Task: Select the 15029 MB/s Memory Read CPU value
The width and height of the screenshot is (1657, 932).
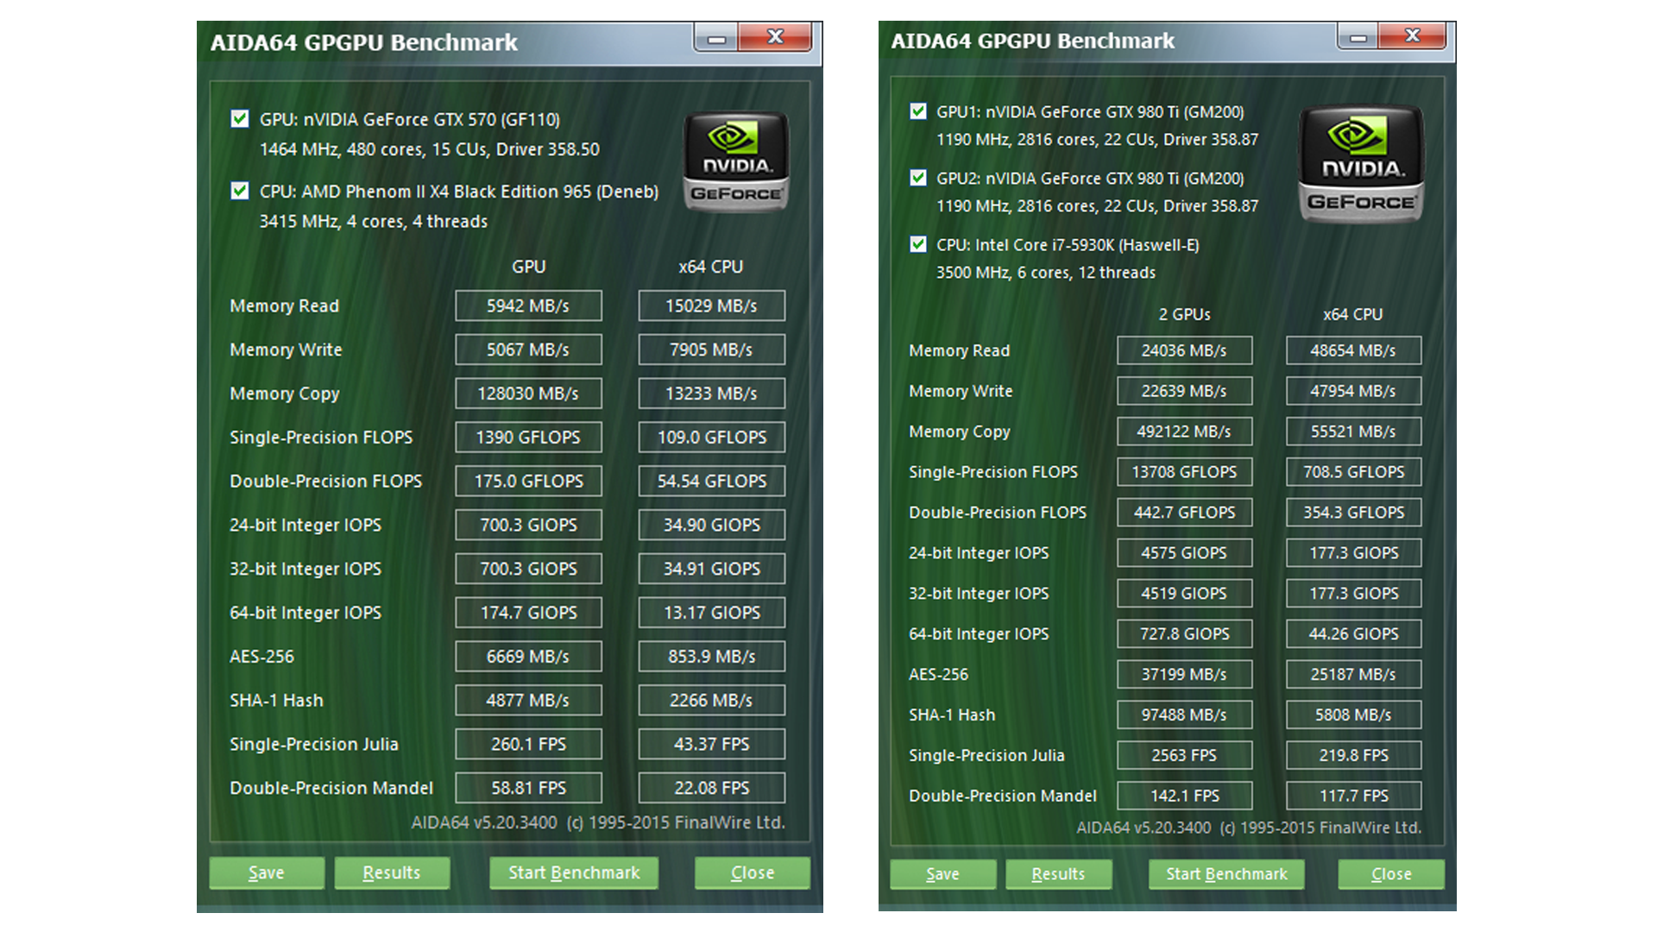Action: (711, 305)
